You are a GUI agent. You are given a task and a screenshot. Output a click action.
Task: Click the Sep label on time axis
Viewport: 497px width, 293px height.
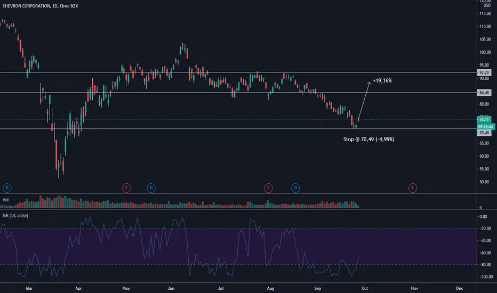pyautogui.click(x=317, y=288)
